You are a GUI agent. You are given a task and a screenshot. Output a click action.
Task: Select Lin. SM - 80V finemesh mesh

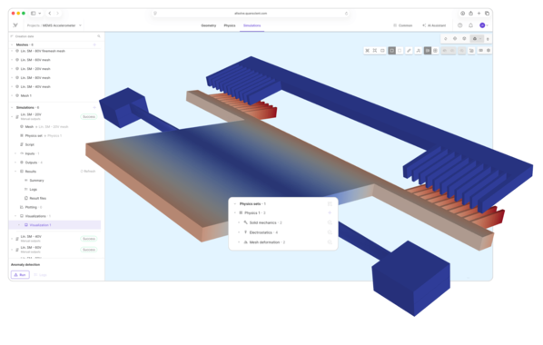pos(43,51)
